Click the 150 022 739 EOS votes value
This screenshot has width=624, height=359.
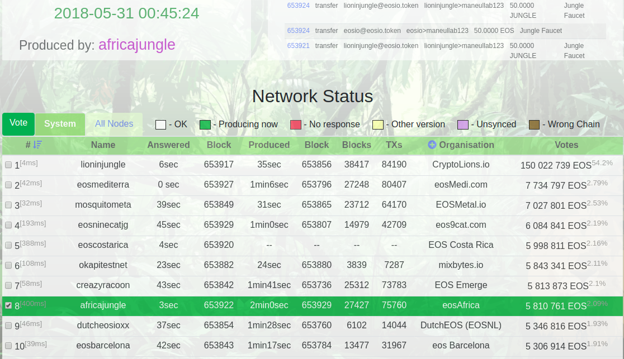pyautogui.click(x=556, y=165)
